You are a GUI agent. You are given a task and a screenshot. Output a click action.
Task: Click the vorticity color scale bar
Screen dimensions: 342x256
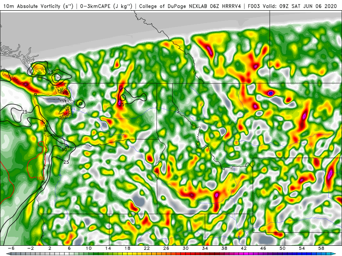click(171, 254)
